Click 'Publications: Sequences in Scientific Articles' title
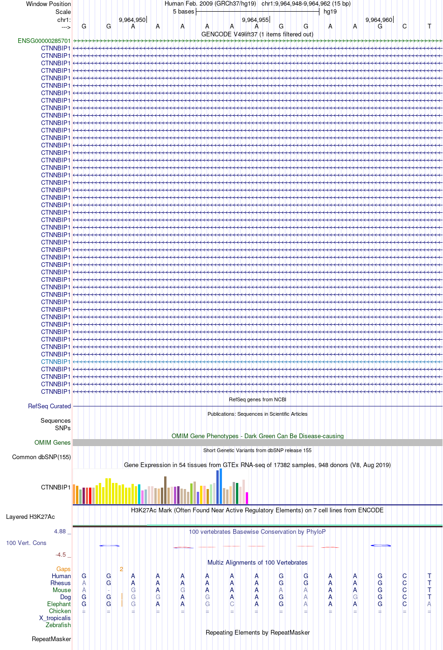This screenshot has height=650, width=443. tap(257, 414)
